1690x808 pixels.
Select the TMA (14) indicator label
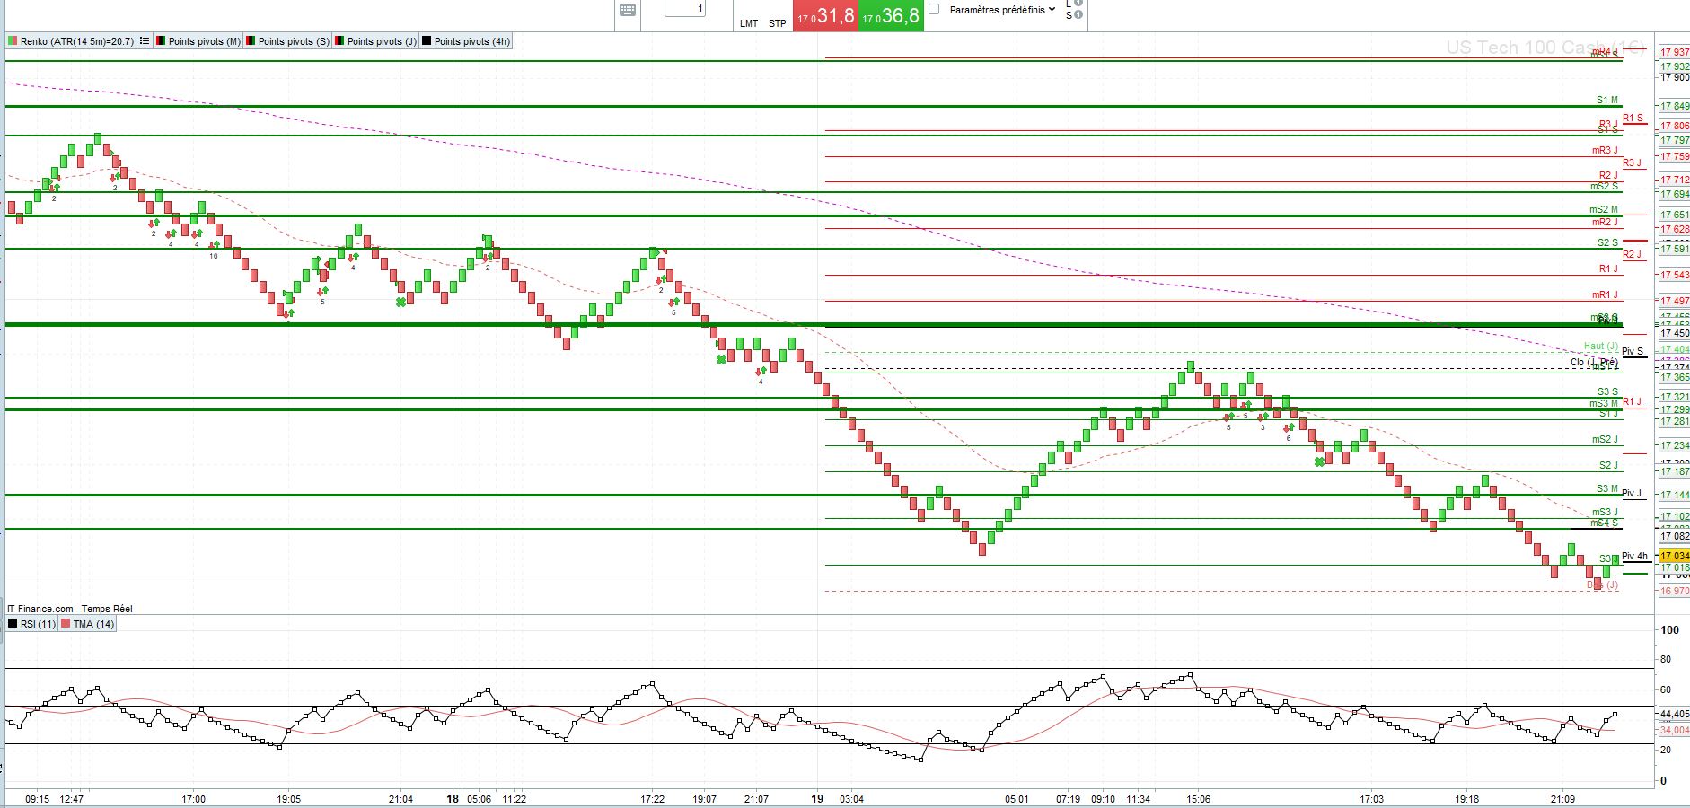click(x=93, y=624)
